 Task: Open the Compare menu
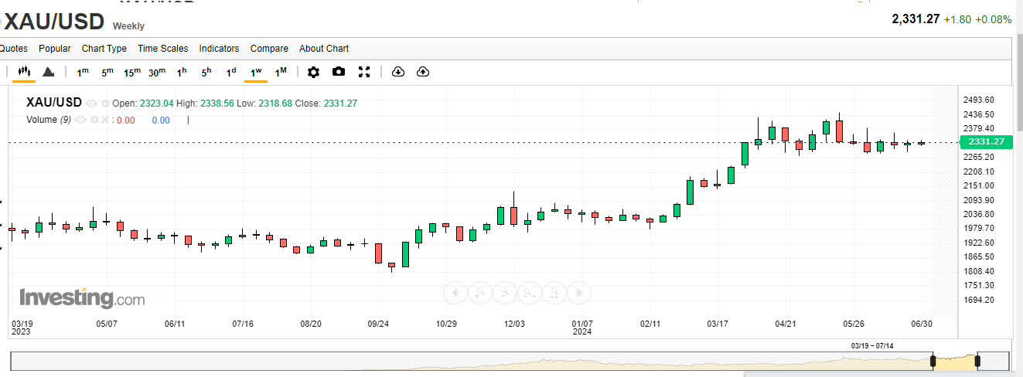pyautogui.click(x=269, y=48)
